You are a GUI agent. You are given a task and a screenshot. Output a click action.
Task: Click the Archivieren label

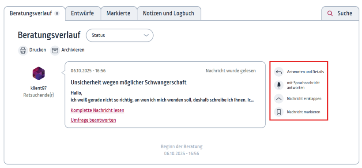(73, 50)
